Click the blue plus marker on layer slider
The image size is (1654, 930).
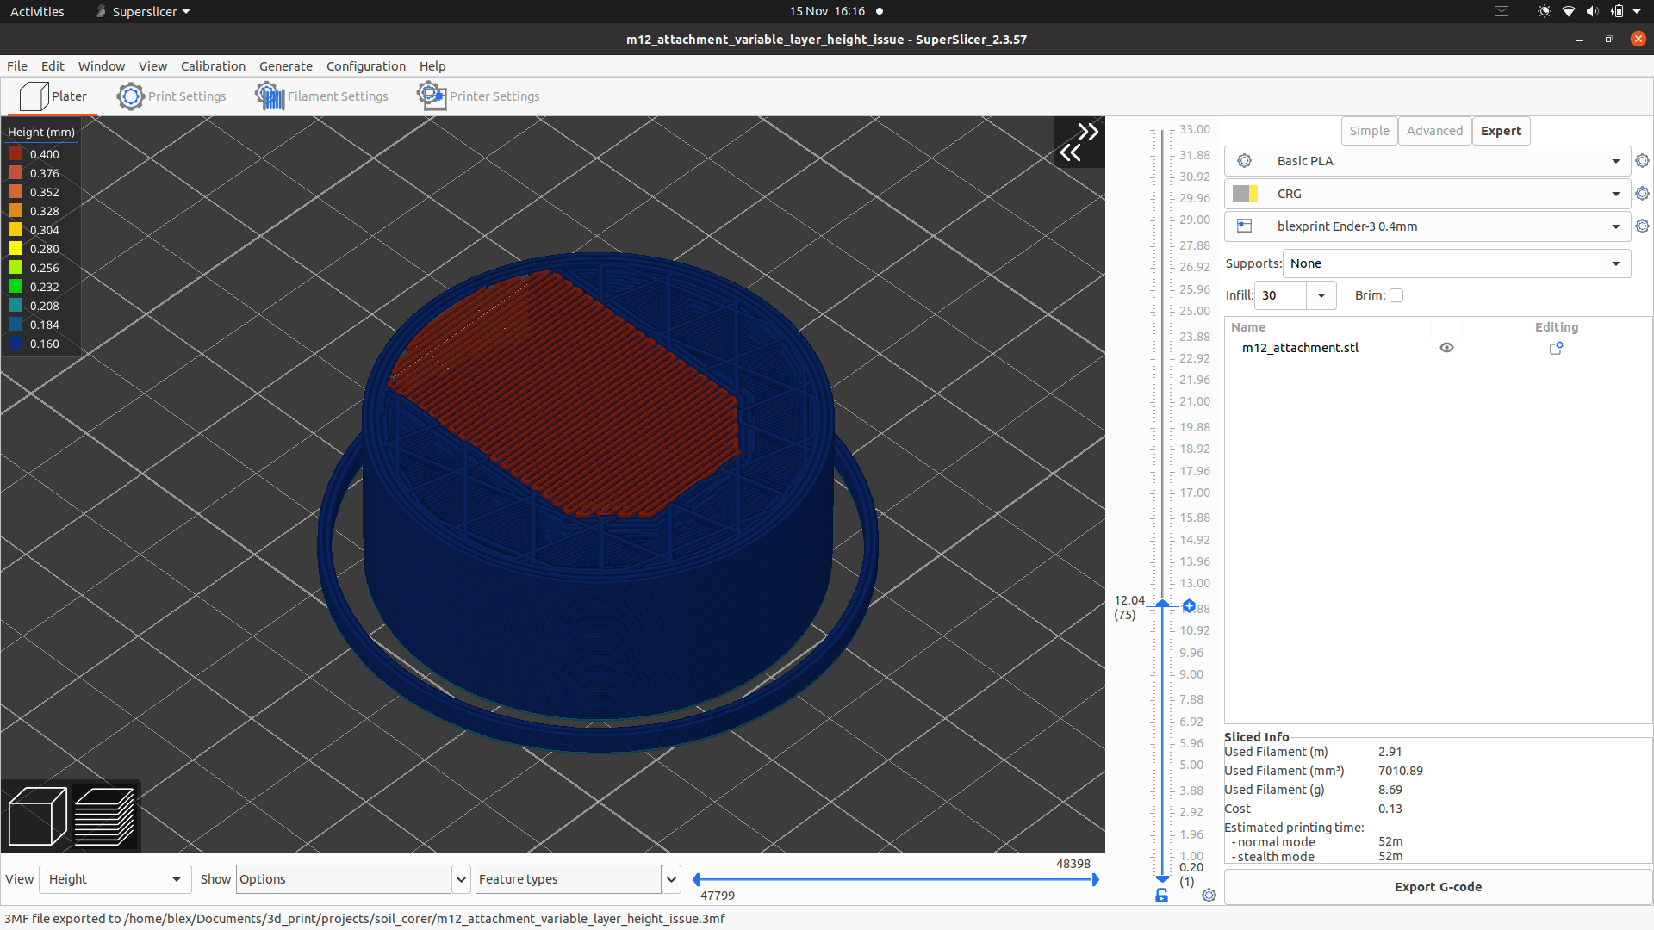coord(1189,606)
